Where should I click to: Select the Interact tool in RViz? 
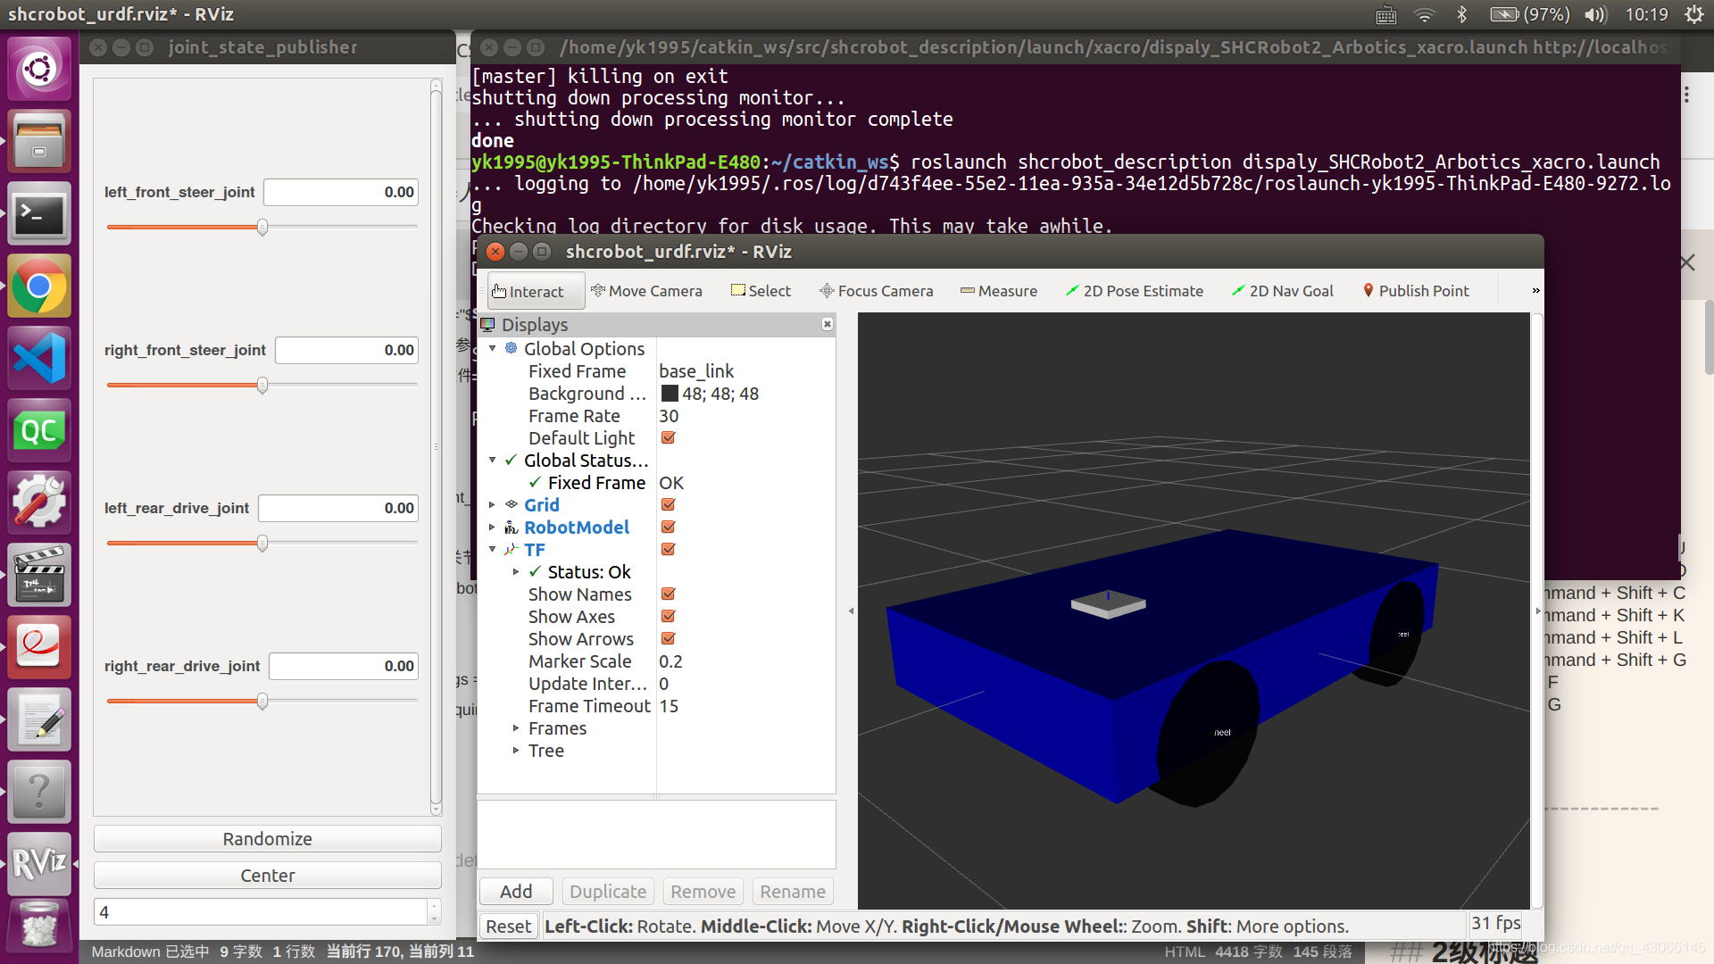pos(534,290)
